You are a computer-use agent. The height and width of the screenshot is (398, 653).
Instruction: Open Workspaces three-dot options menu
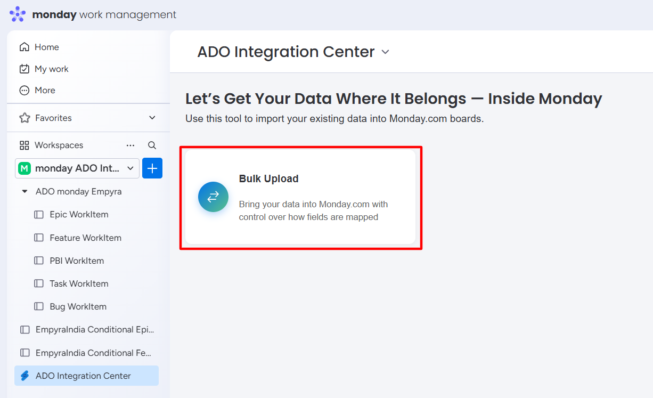pyautogui.click(x=130, y=145)
